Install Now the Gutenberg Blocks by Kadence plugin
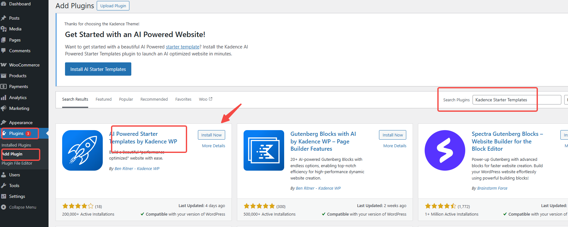This screenshot has width=568, height=227. 393,135
